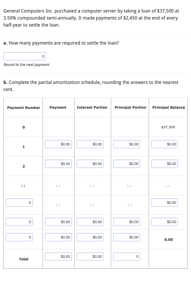Viewport: 191px width, 281px height.
Task: Click the Principal Portion field in final payment row
Action: coord(126,237)
